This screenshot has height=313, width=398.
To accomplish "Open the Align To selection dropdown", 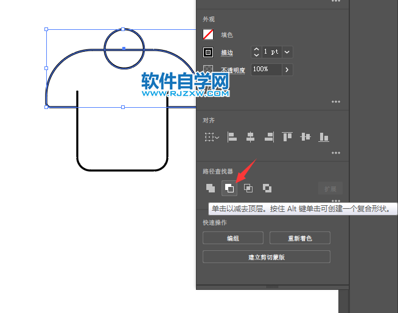I will tap(211, 137).
